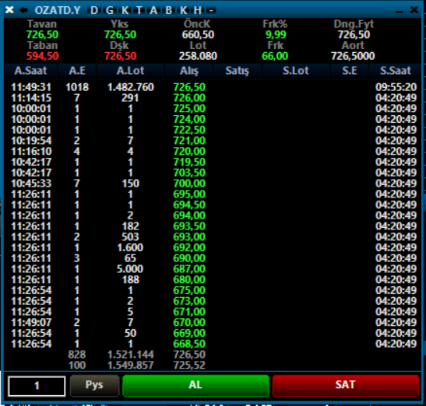The height and width of the screenshot is (406, 426).
Task: Select the bid price 725,00
Action: click(x=189, y=109)
